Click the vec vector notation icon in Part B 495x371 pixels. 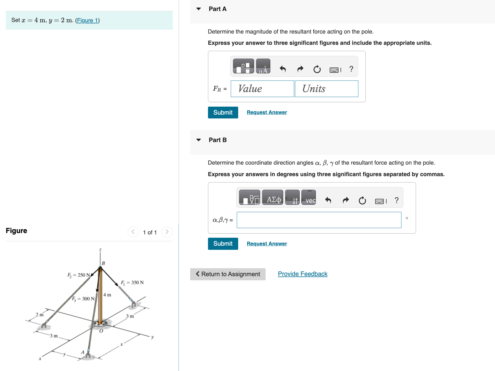pyautogui.click(x=309, y=200)
